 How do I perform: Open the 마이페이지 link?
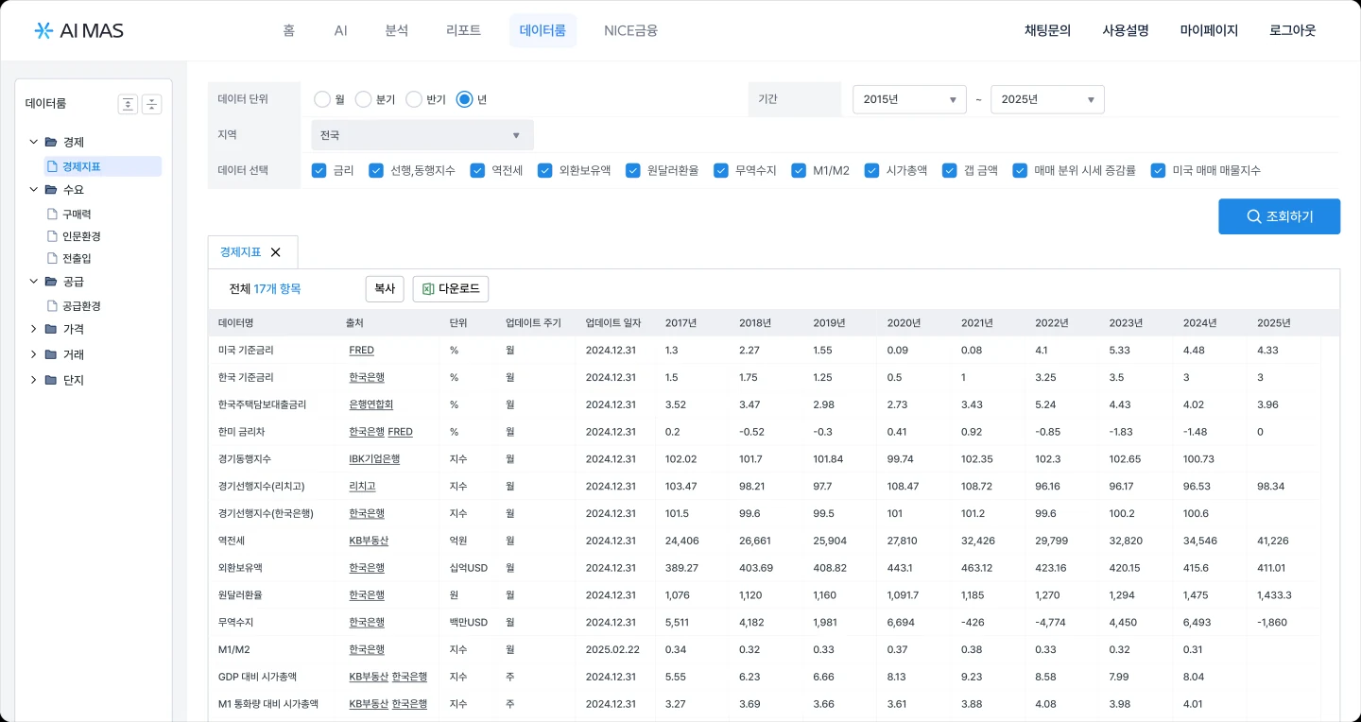pyautogui.click(x=1209, y=30)
